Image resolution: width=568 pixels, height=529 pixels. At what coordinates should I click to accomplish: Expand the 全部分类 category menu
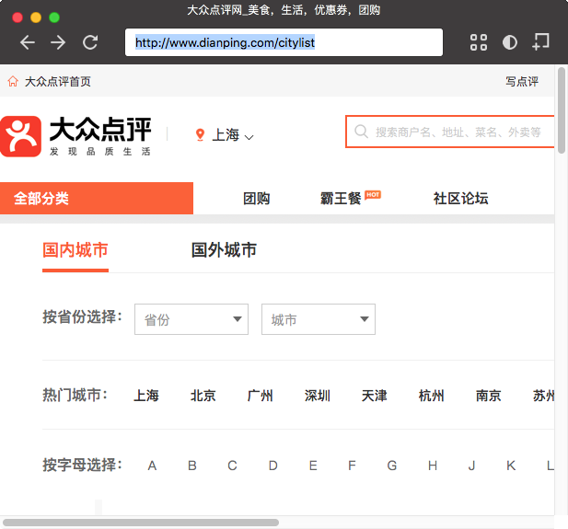pos(97,198)
